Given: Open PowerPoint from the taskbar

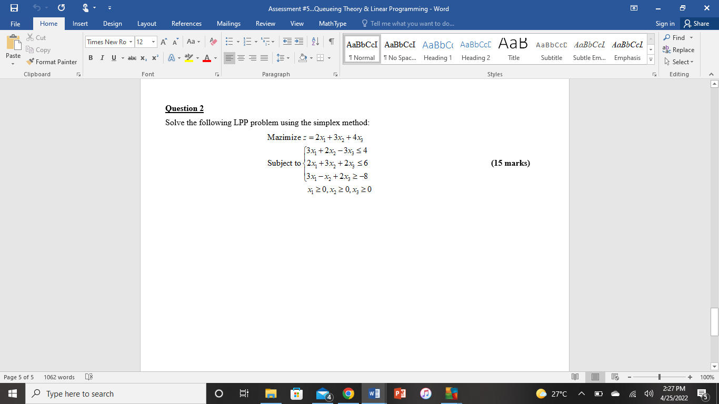Looking at the screenshot, I should (400, 393).
